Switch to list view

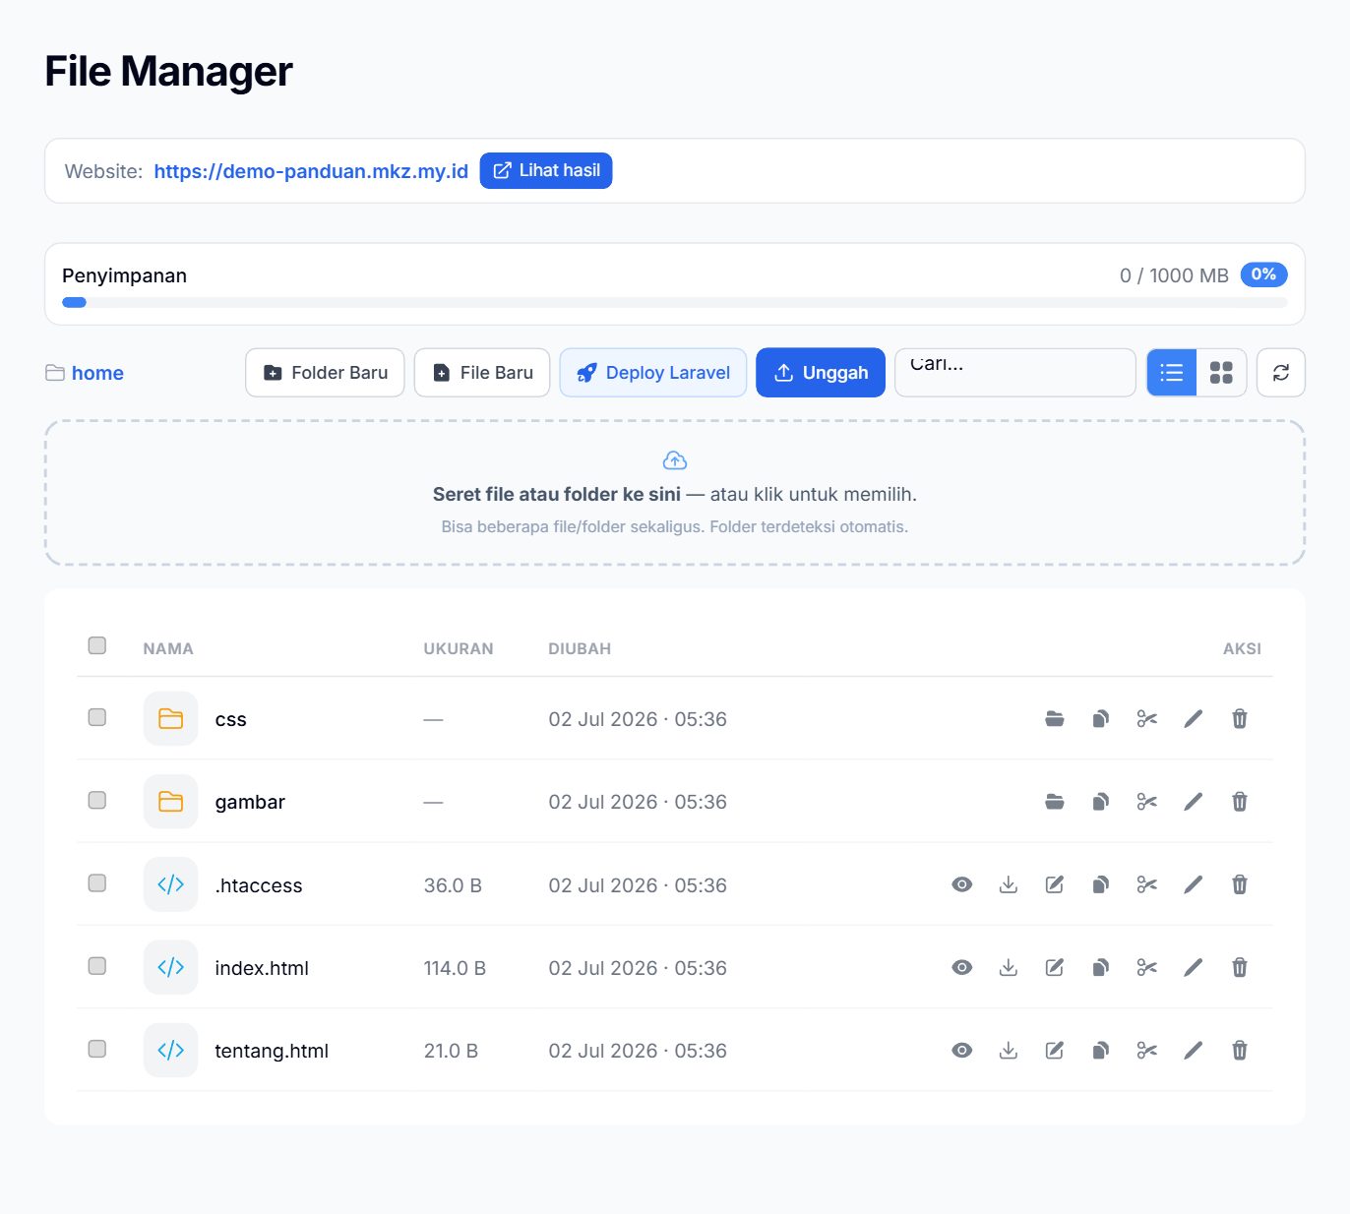click(x=1172, y=373)
